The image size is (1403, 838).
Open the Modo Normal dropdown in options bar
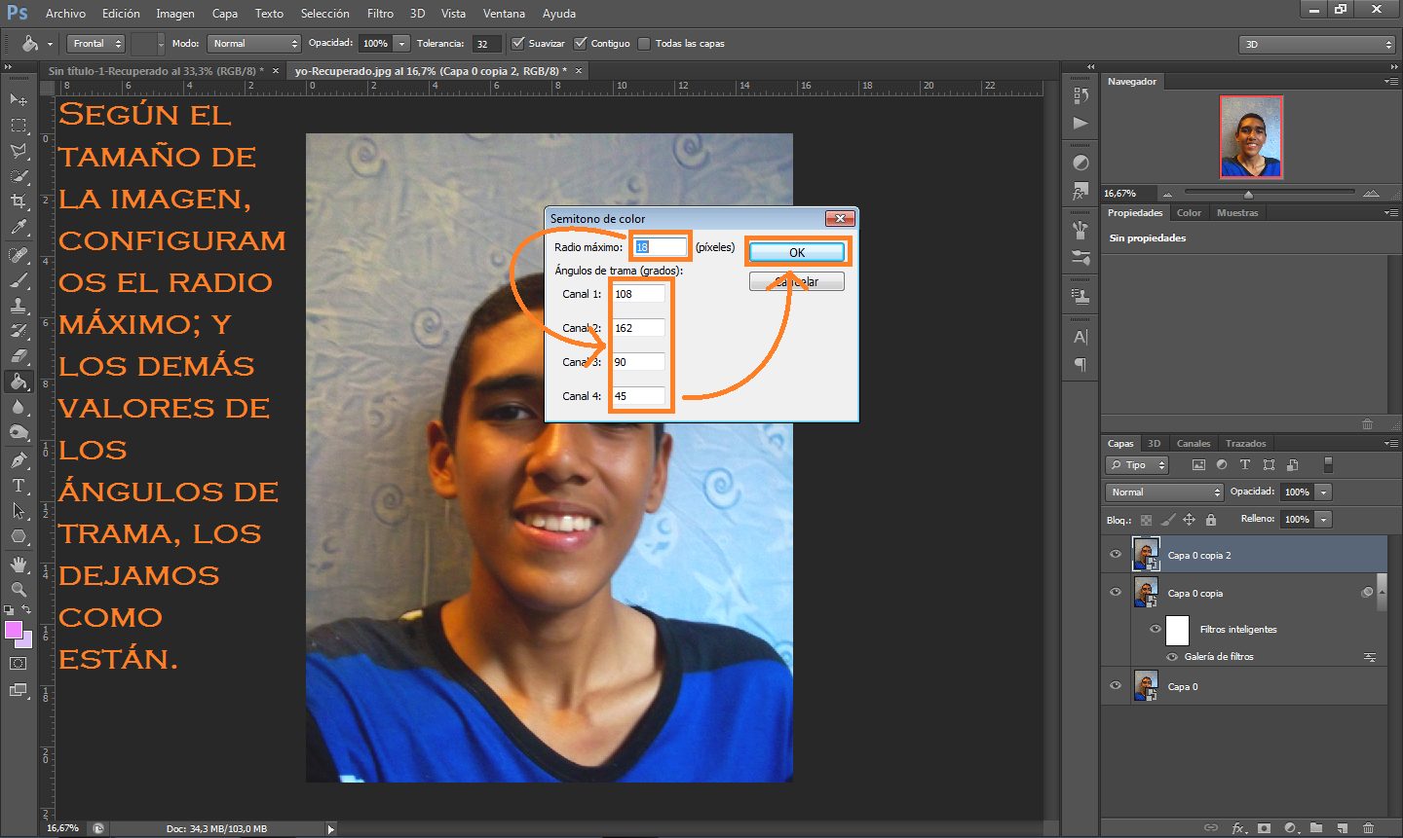point(254,44)
